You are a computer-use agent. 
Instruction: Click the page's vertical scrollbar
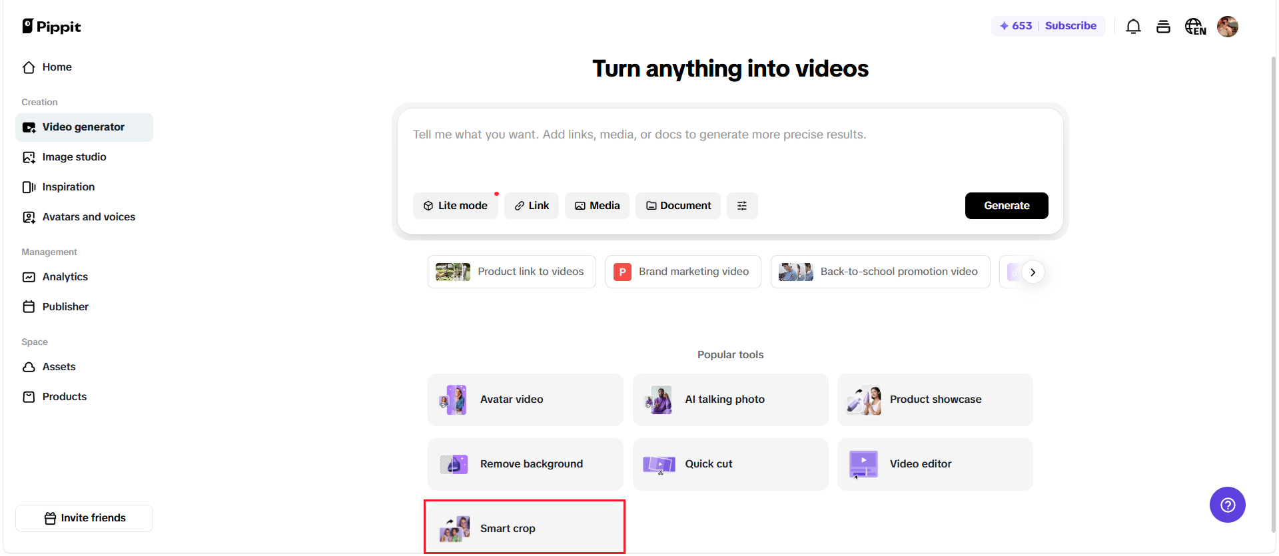click(1273, 293)
